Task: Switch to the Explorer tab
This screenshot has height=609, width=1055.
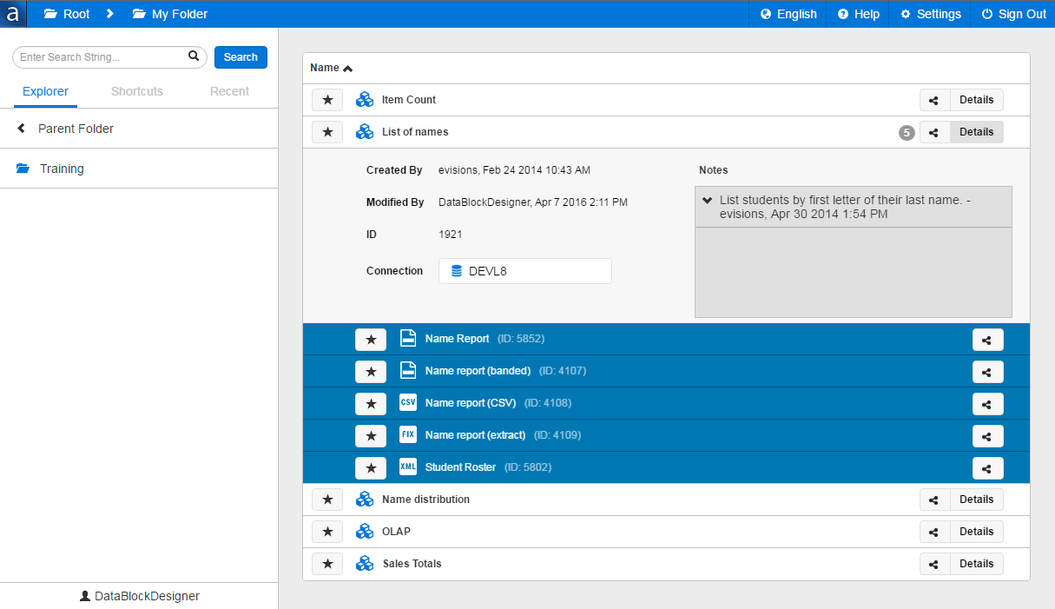Action: pos(45,91)
